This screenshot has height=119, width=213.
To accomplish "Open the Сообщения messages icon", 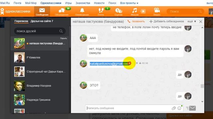I will [x=42, y=12].
